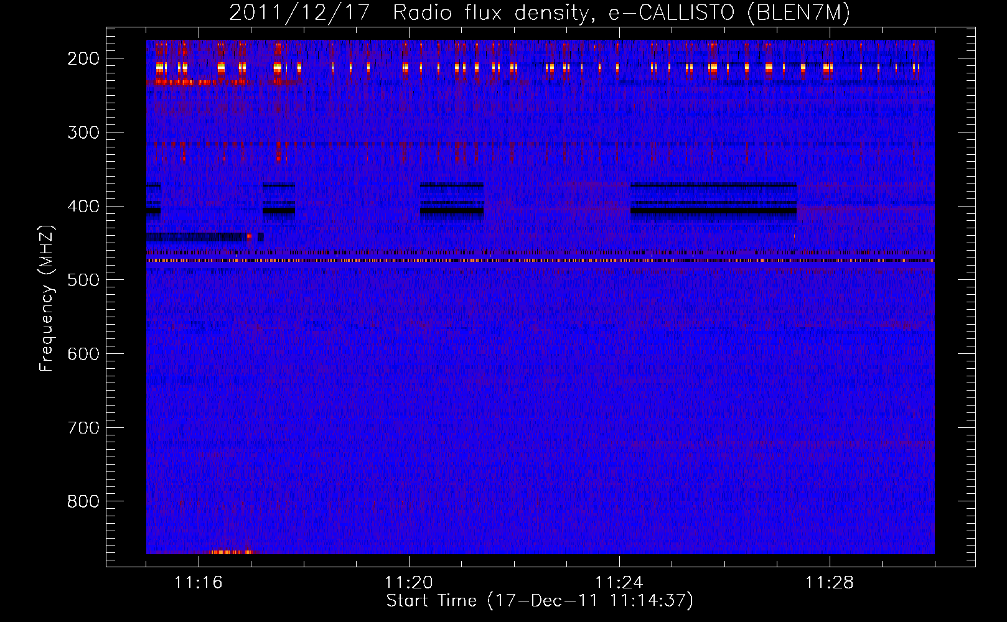The height and width of the screenshot is (622, 1007).
Task: Click the 700 frequency tick label
Action: pyautogui.click(x=83, y=428)
